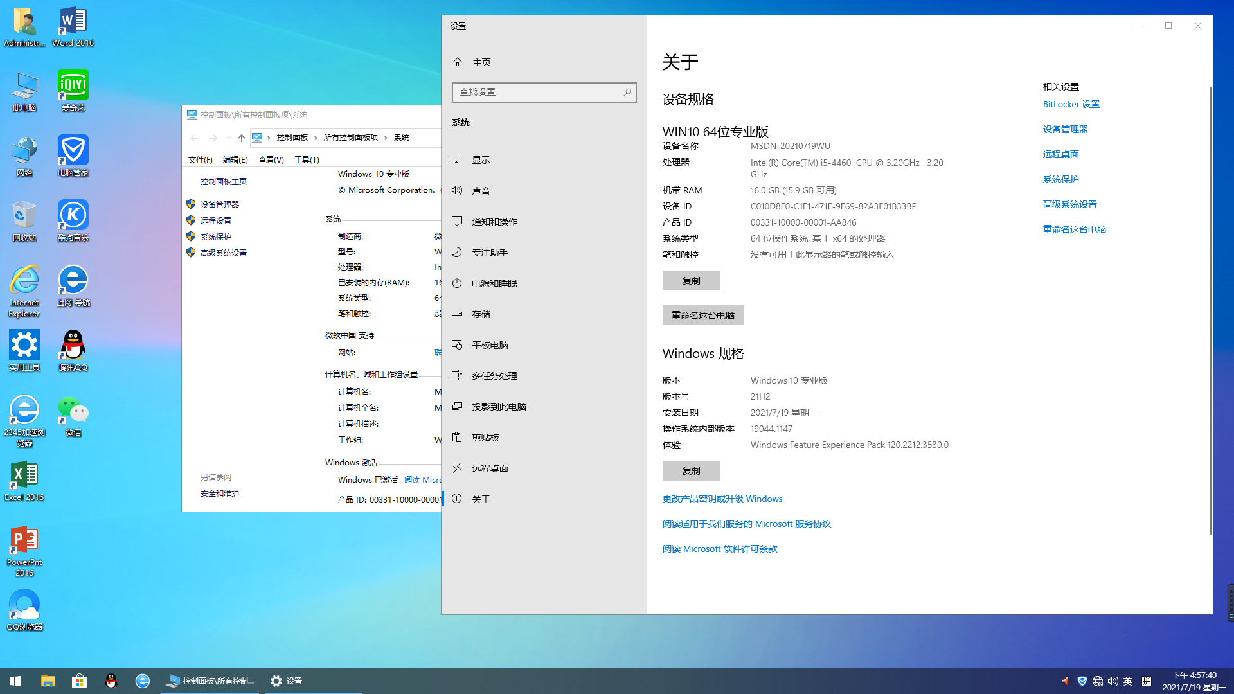1234x694 pixels.
Task: Click up arrow in Control Panel navigation
Action: point(241,138)
